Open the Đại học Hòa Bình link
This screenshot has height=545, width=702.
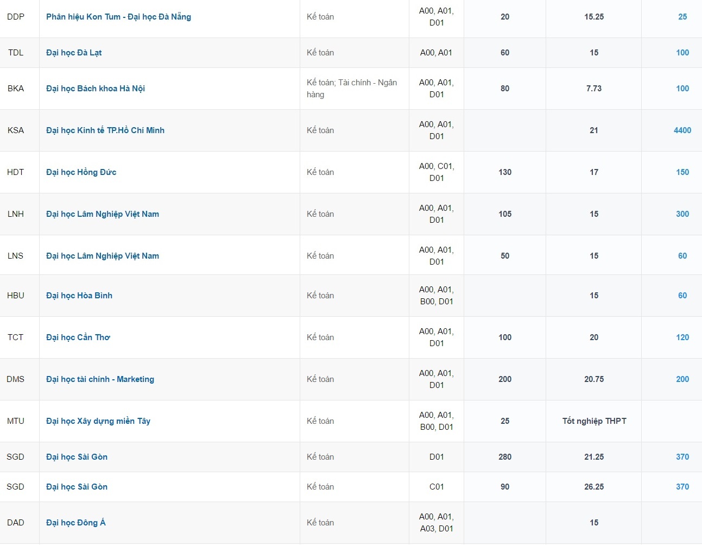pos(79,296)
